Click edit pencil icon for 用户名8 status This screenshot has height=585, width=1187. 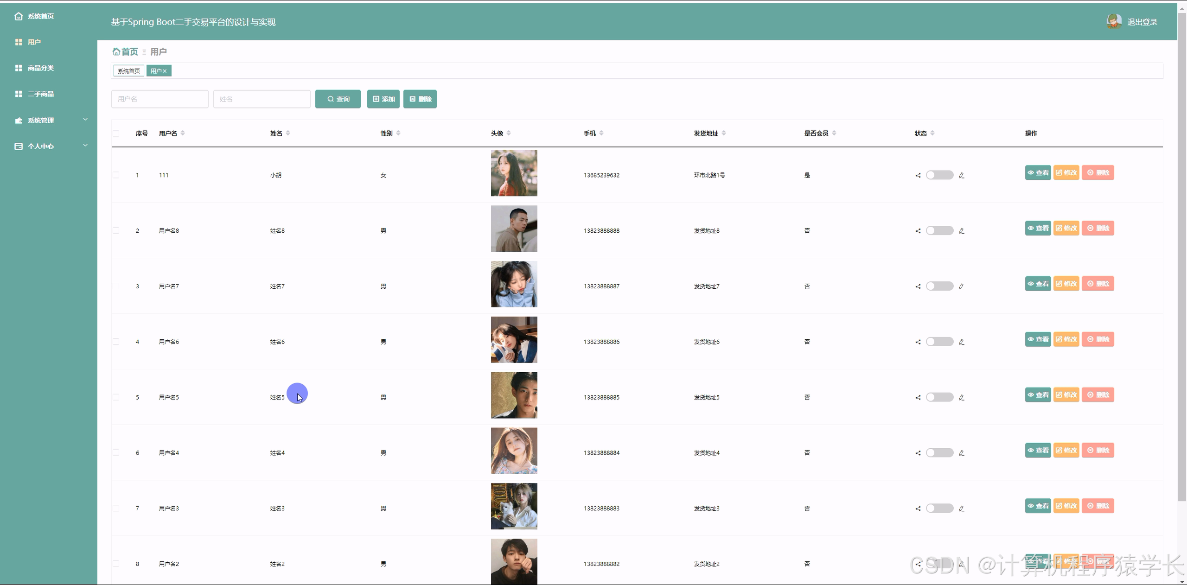[962, 231]
